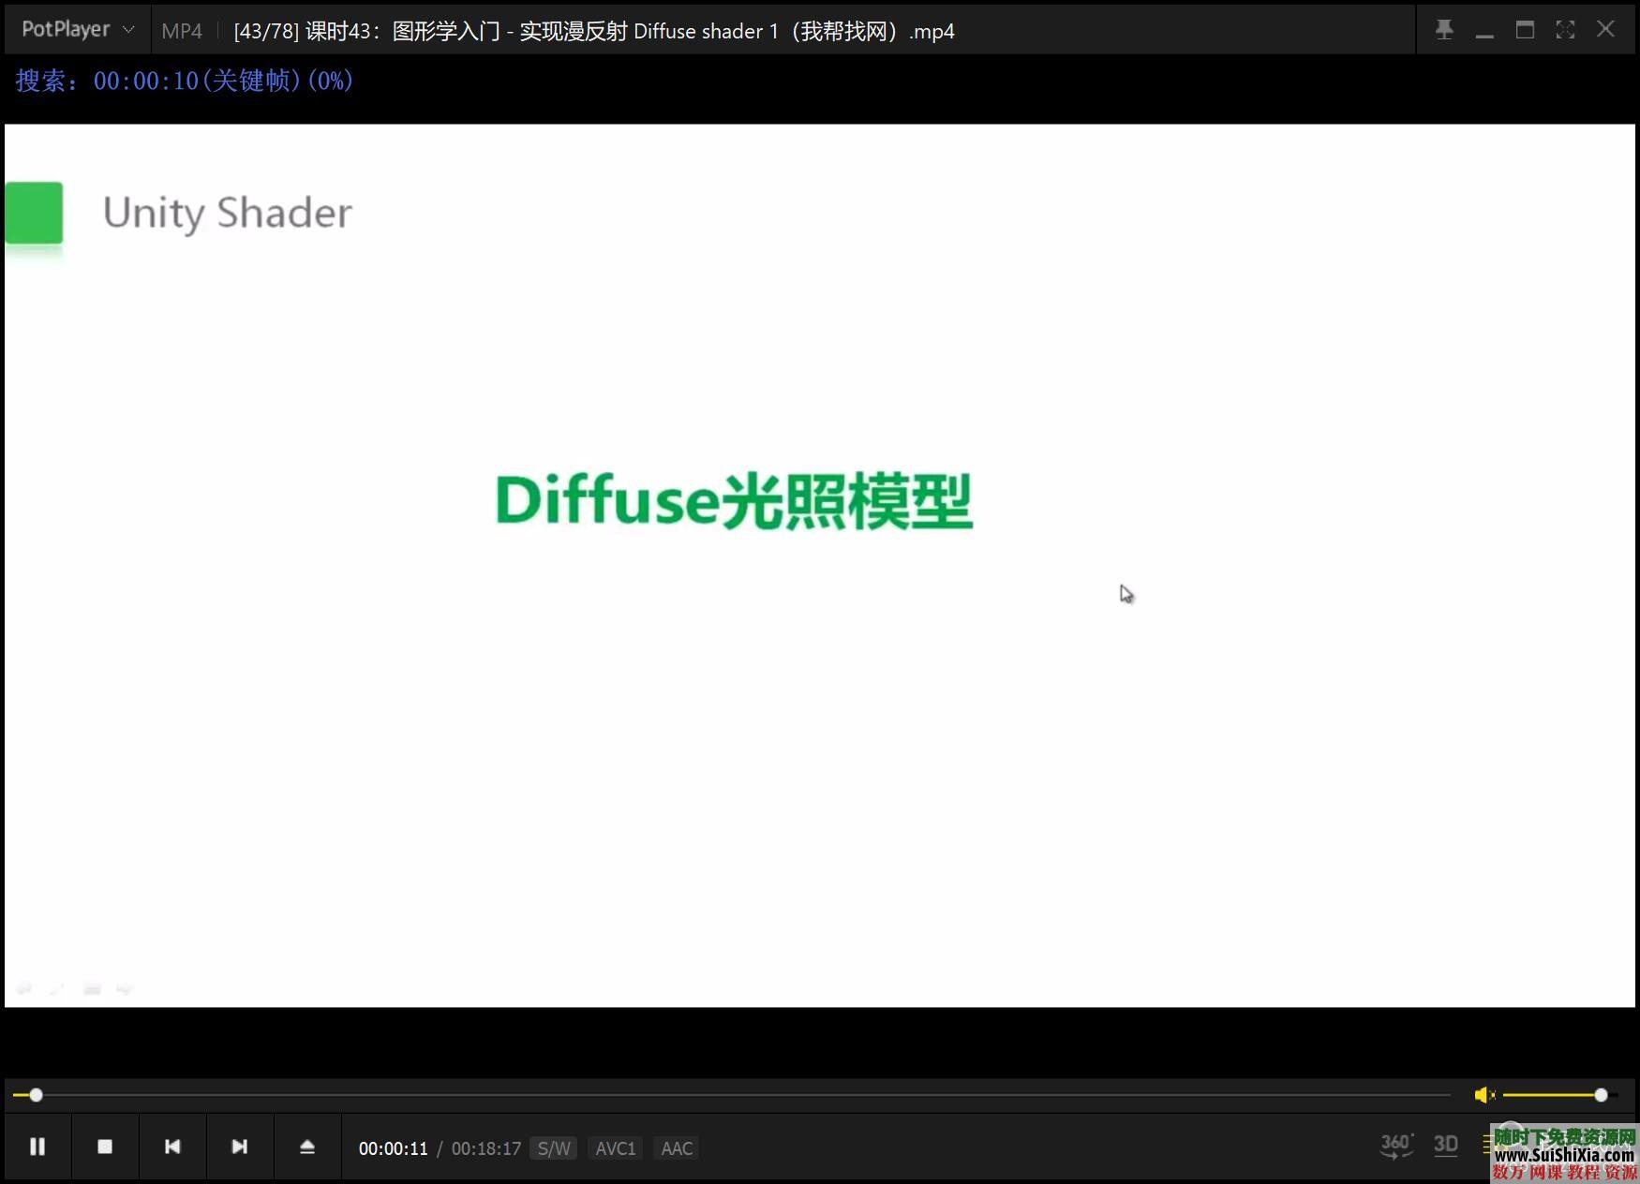Click the MP4 format label
Viewport: 1640px width, 1184px height.
[182, 30]
